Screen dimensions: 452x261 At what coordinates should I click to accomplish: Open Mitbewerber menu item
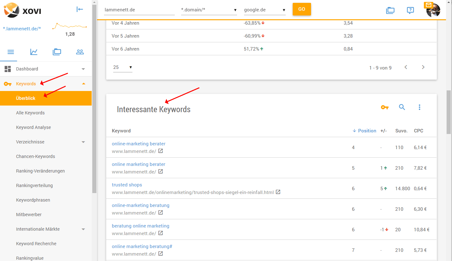coord(29,215)
